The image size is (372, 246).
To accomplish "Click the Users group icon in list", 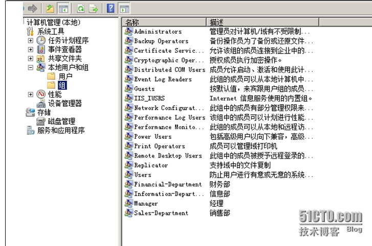I will (x=128, y=175).
